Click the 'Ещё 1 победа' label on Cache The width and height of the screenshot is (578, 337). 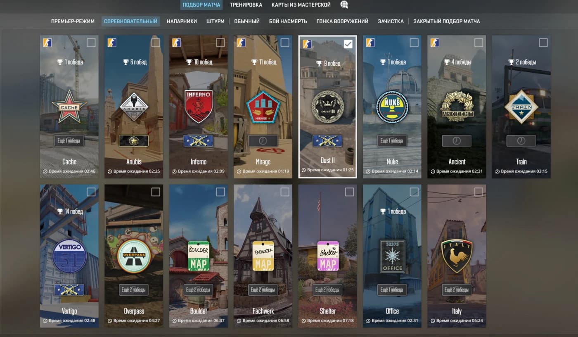[x=69, y=141]
